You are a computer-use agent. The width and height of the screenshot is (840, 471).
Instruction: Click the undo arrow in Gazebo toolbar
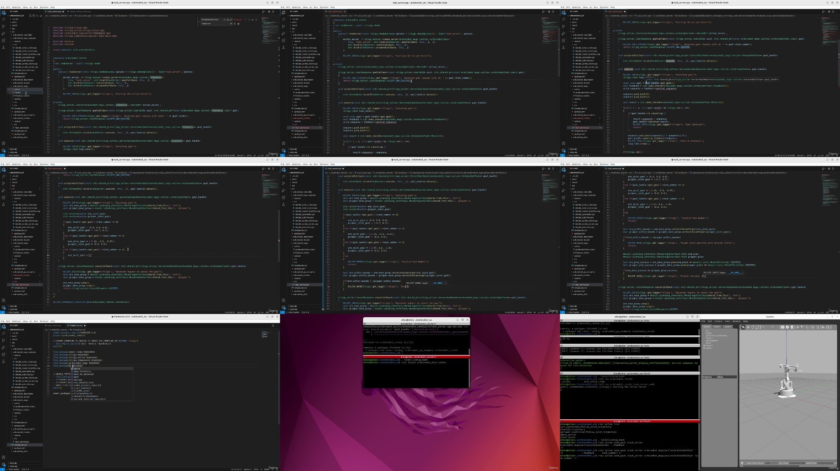click(763, 327)
